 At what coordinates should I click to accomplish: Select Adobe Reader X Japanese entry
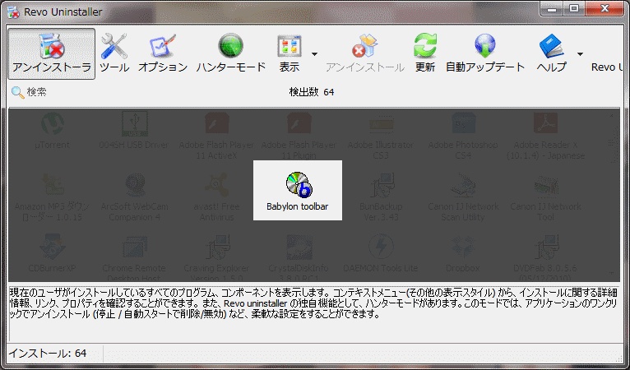click(545, 136)
